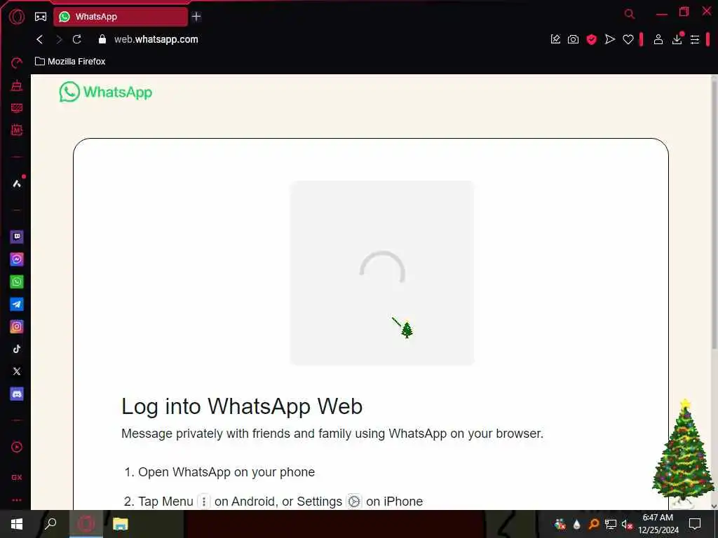718x538 pixels.
Task: Take a snapshot with the camera icon
Action: tap(574, 40)
